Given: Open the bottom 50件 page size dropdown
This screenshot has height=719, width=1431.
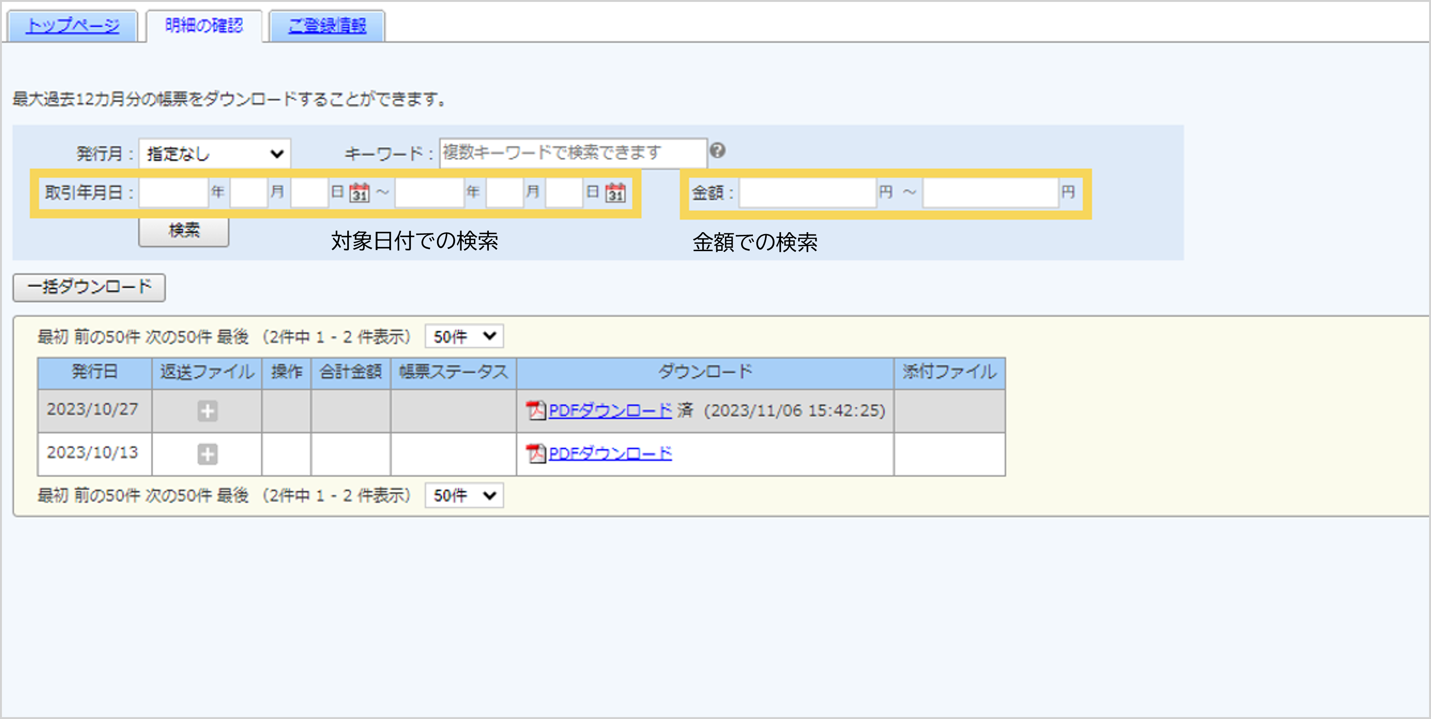Looking at the screenshot, I should (x=463, y=496).
